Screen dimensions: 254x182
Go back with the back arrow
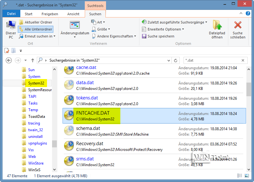[x=9, y=60]
